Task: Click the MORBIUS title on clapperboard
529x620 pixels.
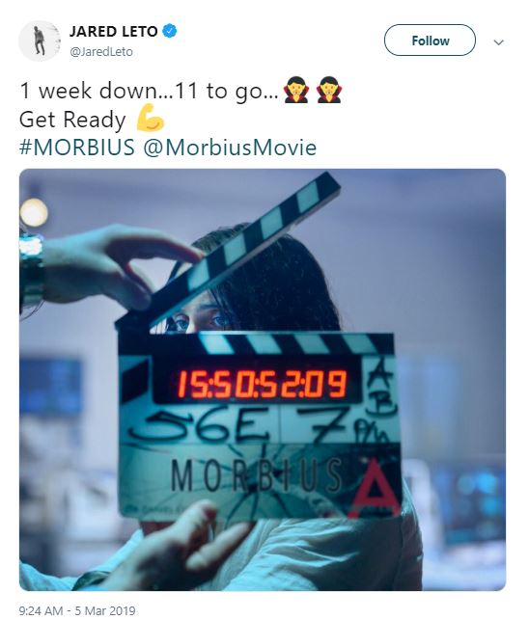Action: pyautogui.click(x=256, y=475)
